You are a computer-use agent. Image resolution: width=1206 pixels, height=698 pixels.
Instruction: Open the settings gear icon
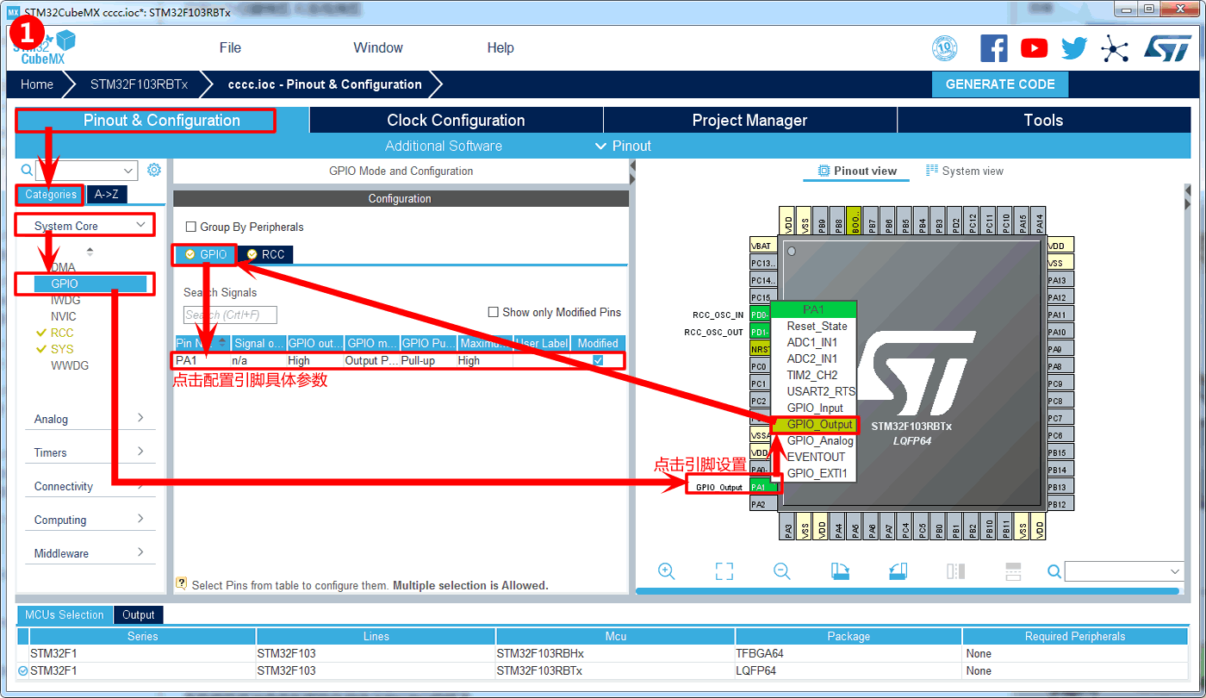154,170
